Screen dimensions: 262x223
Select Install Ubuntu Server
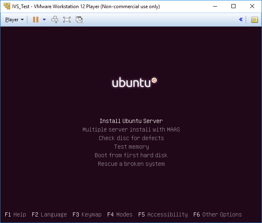[131, 121]
